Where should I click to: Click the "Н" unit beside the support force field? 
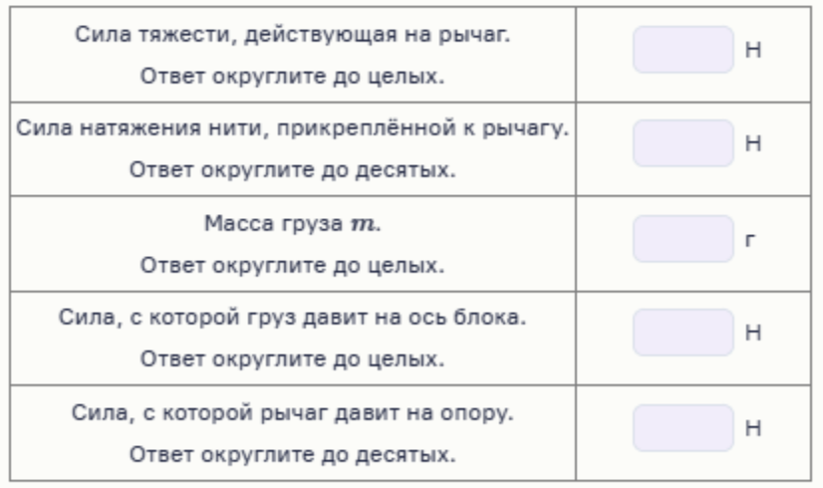[753, 428]
